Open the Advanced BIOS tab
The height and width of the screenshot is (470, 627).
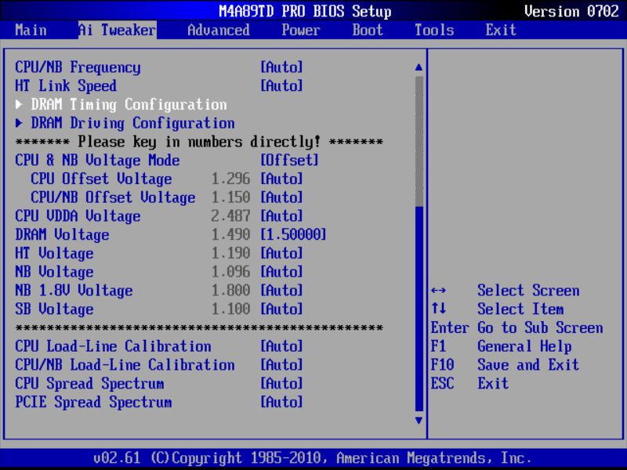[218, 30]
